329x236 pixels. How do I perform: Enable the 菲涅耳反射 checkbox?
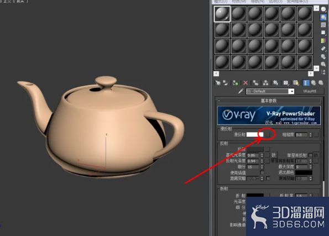point(311,155)
